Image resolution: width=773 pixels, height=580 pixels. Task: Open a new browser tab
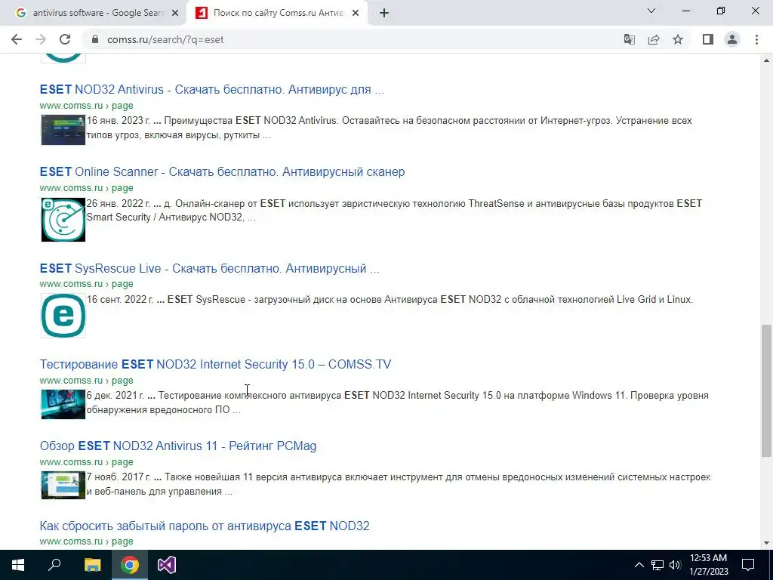coord(384,14)
